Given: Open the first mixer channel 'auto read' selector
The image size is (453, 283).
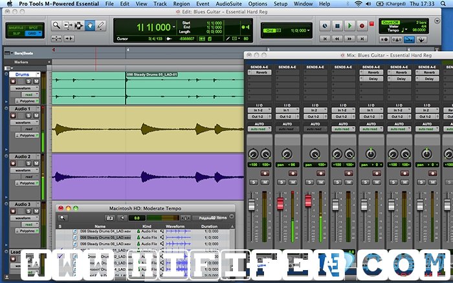Looking at the screenshot, I should 260,129.
